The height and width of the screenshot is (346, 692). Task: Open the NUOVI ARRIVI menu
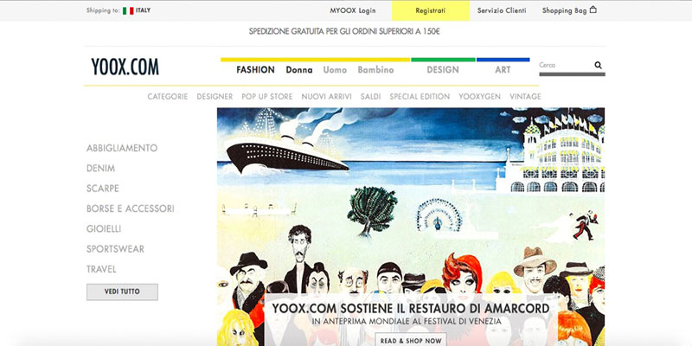pos(327,96)
